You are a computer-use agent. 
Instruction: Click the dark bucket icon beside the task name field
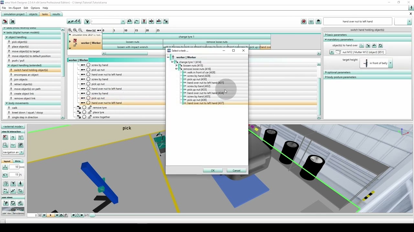point(318,21)
